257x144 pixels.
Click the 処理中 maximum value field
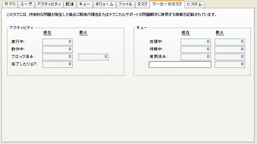(x=230, y=42)
